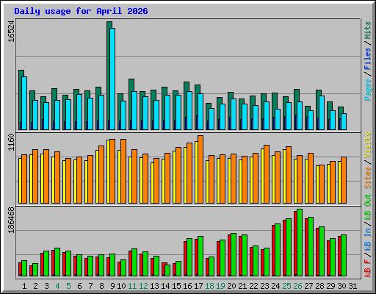
Task: Click day 8 on the x-axis
Action: [101, 286]
